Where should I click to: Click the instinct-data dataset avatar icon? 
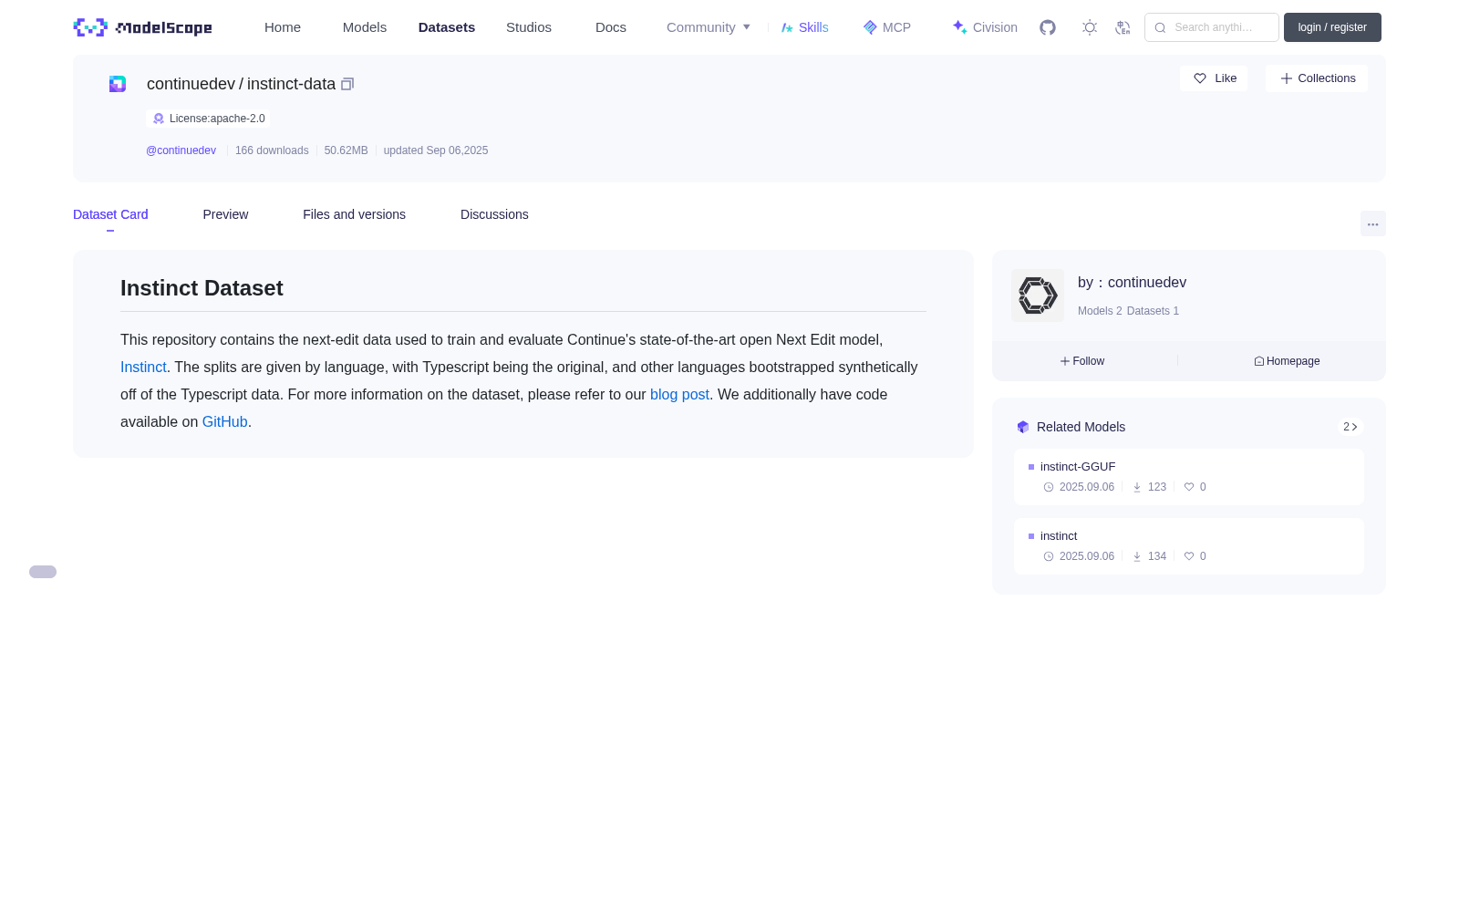point(118,84)
